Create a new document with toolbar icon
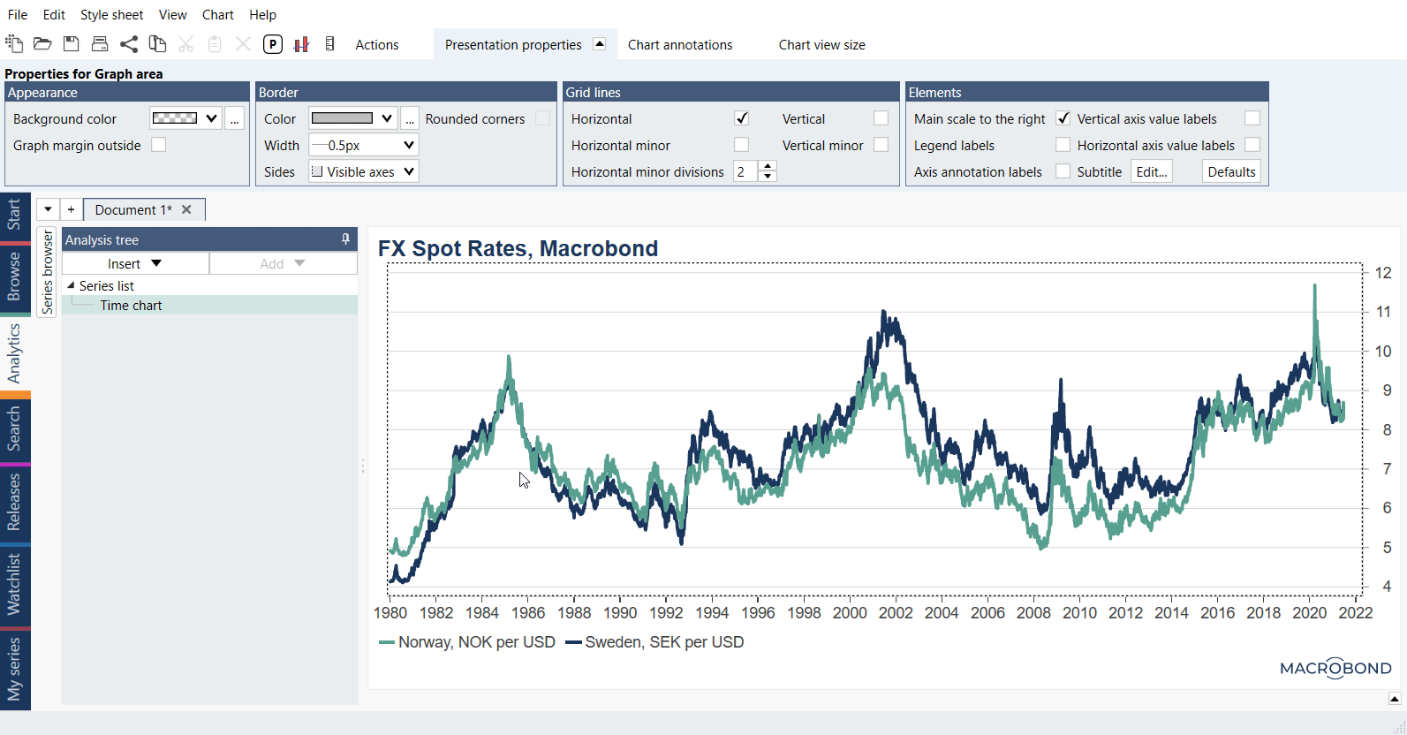 pyautogui.click(x=14, y=44)
